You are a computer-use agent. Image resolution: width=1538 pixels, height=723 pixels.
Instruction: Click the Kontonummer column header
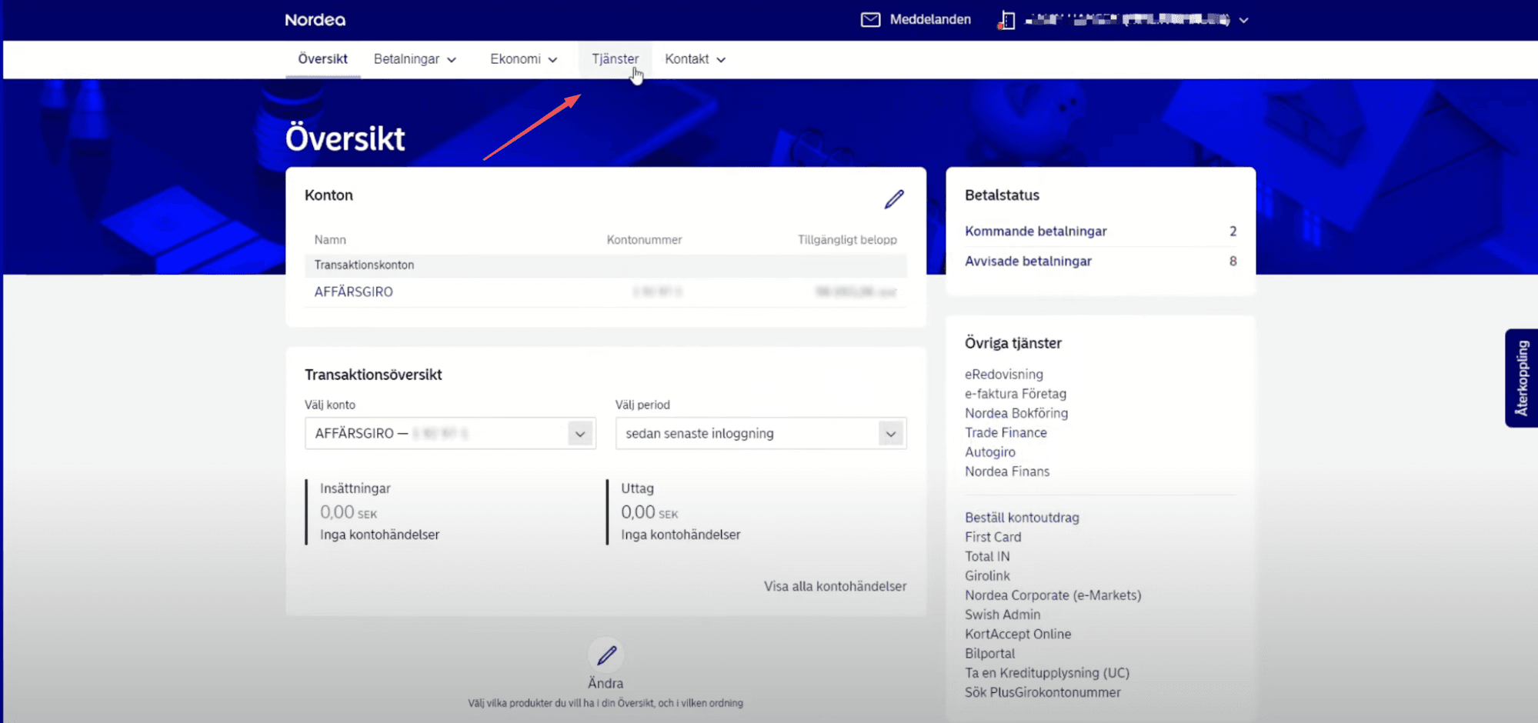coord(644,240)
